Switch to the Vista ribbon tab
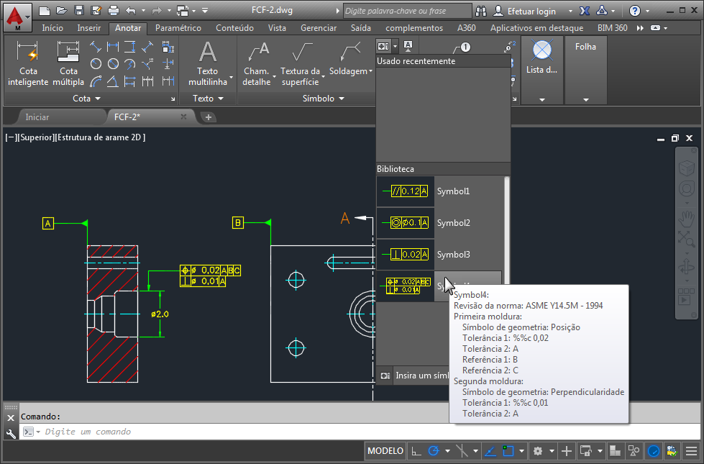Viewport: 704px width, 464px height. (x=277, y=28)
